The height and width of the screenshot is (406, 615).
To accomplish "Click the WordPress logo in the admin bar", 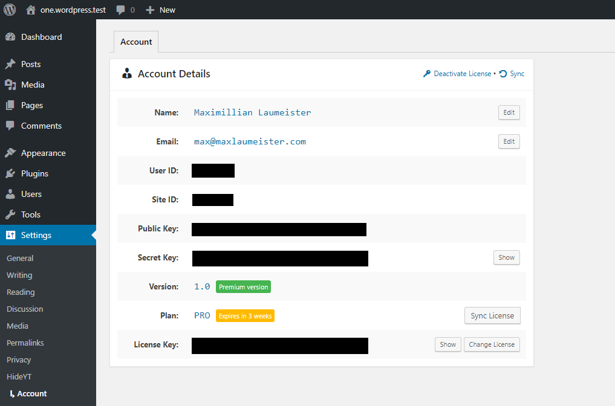I will [9, 9].
